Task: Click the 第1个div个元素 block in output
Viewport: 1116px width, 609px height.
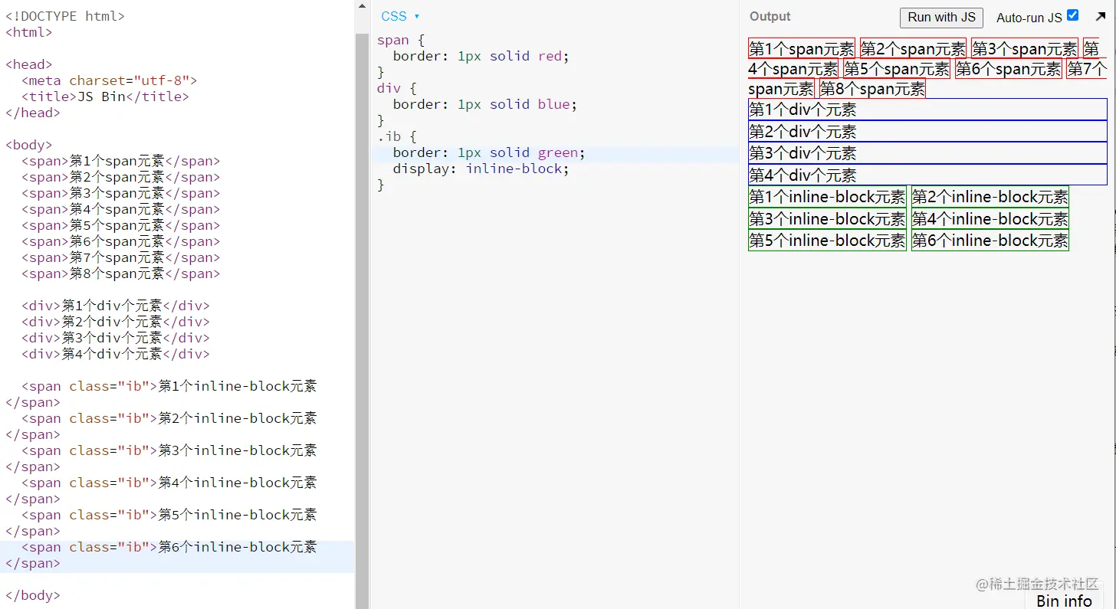Action: 927,110
